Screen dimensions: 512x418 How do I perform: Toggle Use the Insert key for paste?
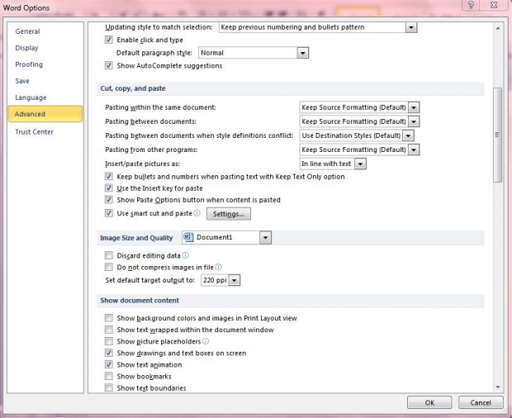coord(109,188)
